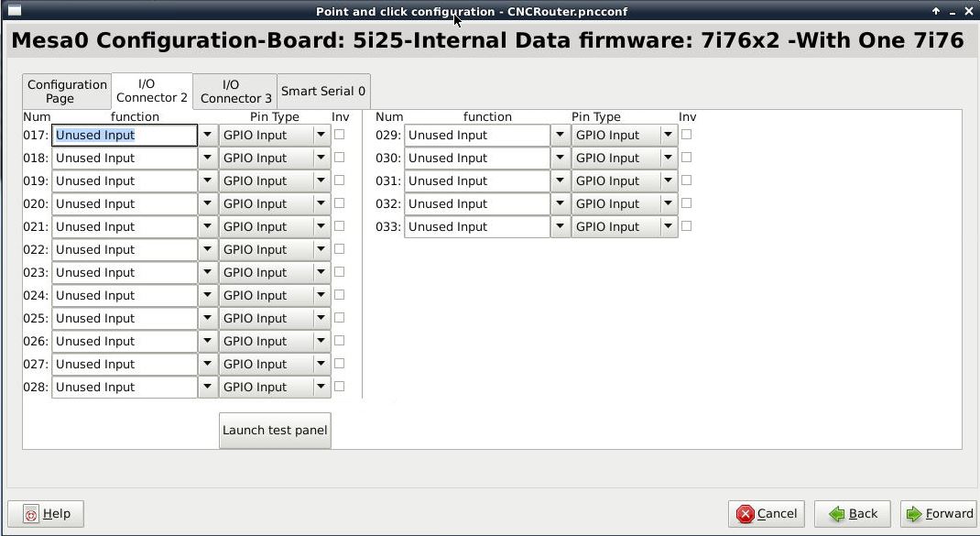
Task: Open function dropdown arrow for pin 017
Action: pyautogui.click(x=208, y=135)
